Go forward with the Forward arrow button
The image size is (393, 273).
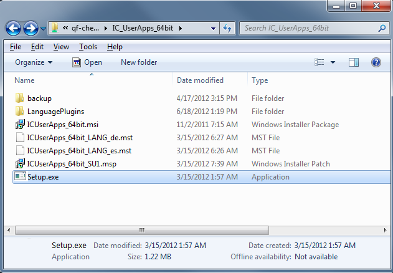(x=31, y=28)
